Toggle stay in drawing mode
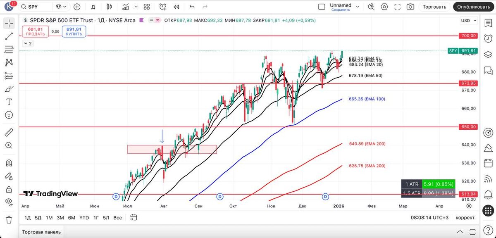Viewport: 496px width, 238px height. click(x=9, y=176)
